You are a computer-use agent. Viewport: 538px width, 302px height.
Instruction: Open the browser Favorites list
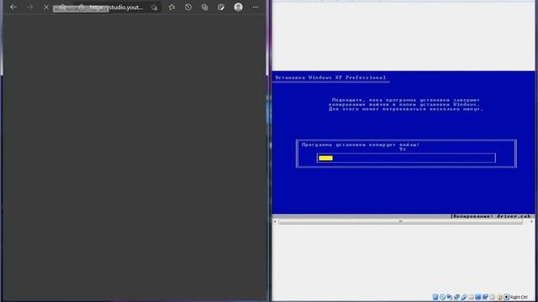coord(171,8)
